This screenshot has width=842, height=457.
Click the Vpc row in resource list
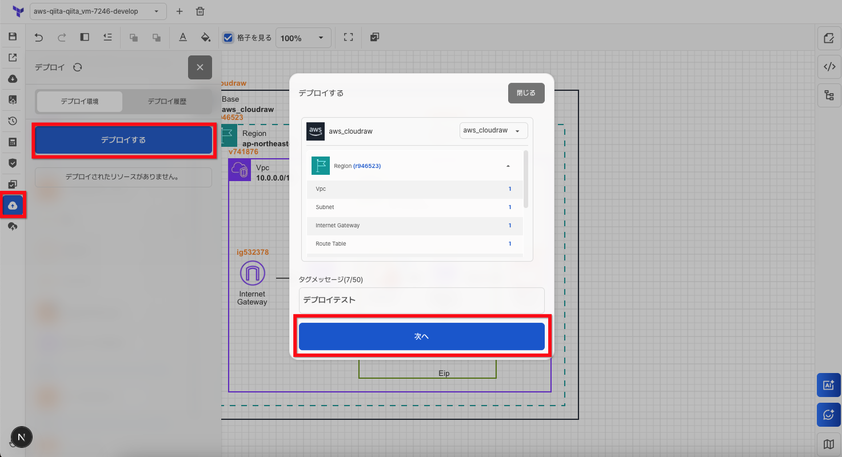[415, 189]
